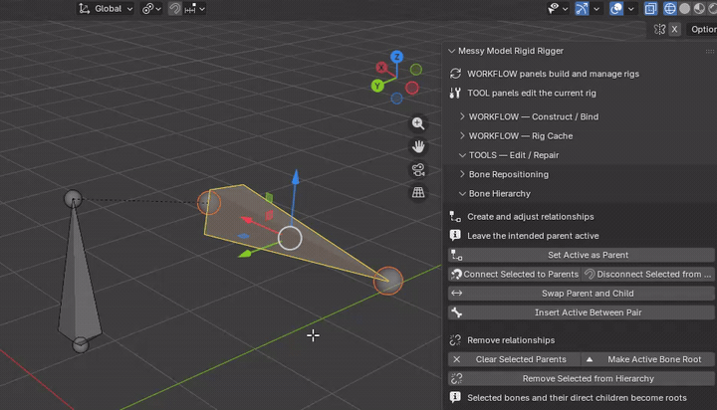Click the negative X axis red circle

[x=412, y=88]
